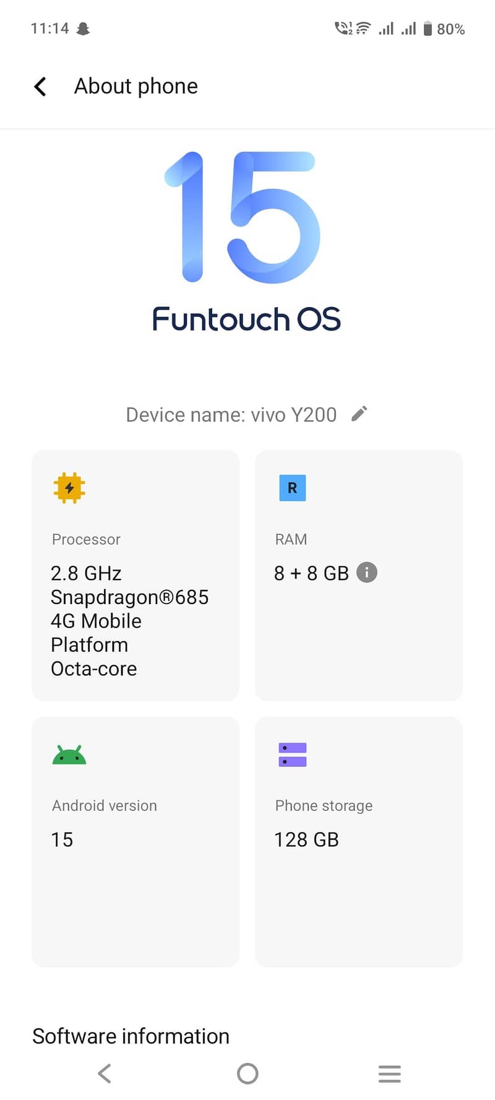Tap the battery icon in status bar

pyautogui.click(x=428, y=28)
